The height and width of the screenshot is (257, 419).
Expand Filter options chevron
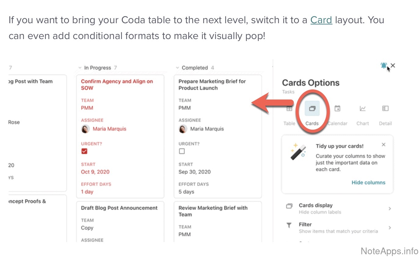coord(390,228)
